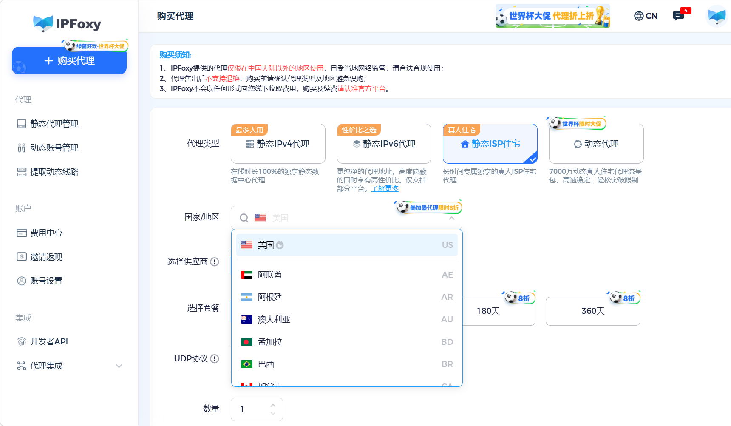The width and height of the screenshot is (731, 426).
Task: Click the 开发者API fingerprint icon
Action: 22,341
